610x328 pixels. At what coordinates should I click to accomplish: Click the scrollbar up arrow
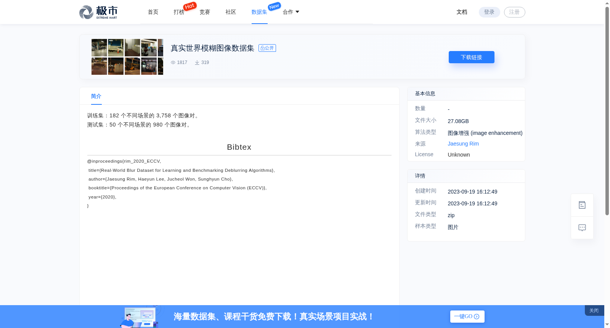click(607, 3)
